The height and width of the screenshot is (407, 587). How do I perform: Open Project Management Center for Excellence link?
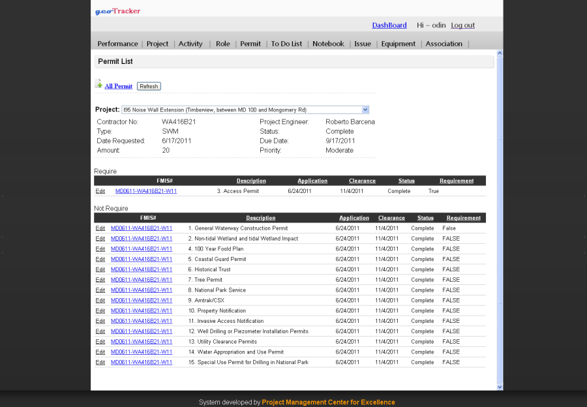click(328, 402)
